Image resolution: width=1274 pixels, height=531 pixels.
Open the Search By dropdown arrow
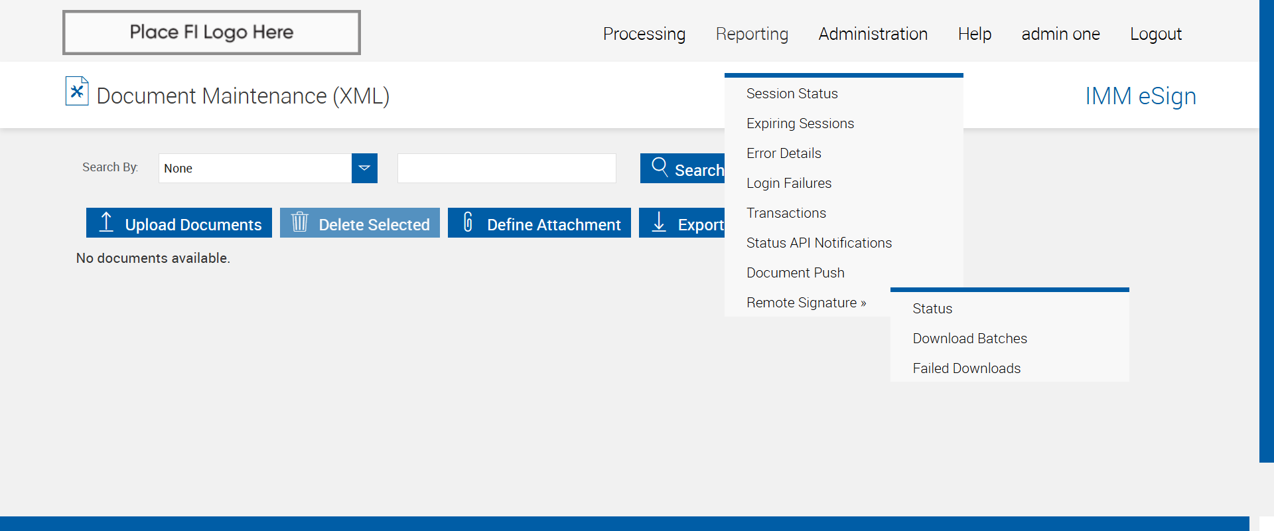pos(364,169)
